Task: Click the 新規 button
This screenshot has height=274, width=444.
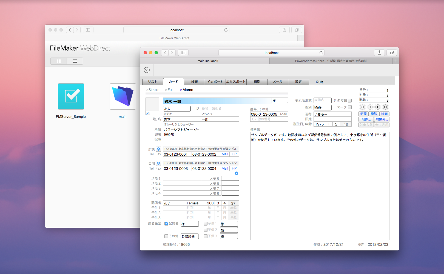Action: pos(363,114)
